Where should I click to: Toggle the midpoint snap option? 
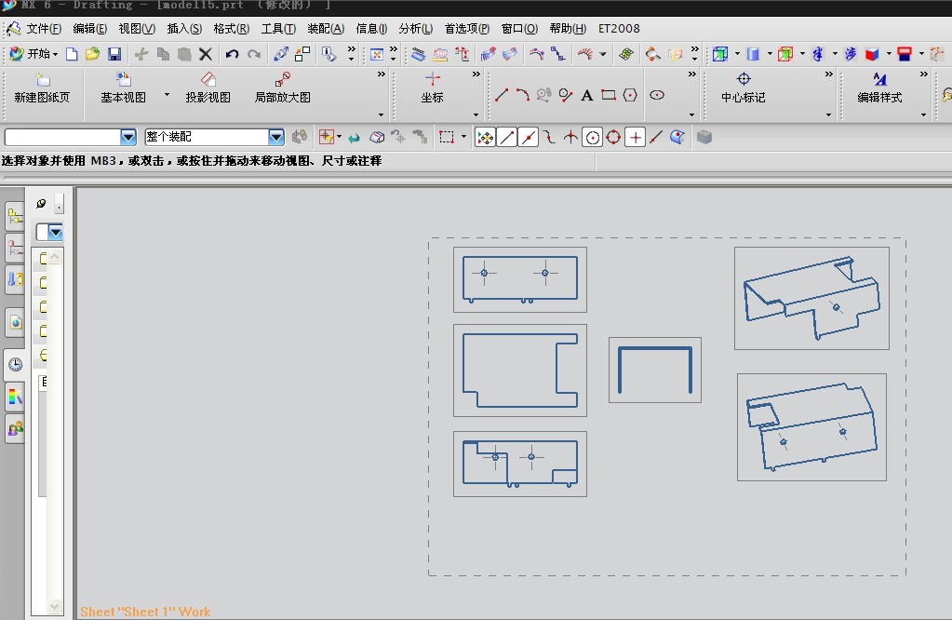[529, 138]
